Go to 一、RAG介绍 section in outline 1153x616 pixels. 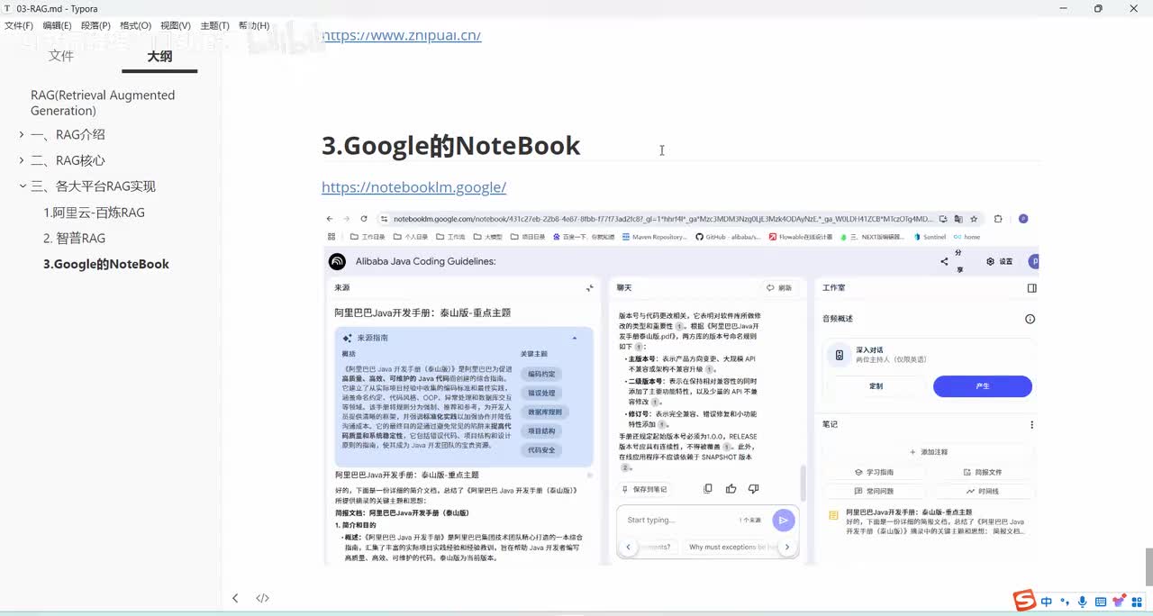68,135
